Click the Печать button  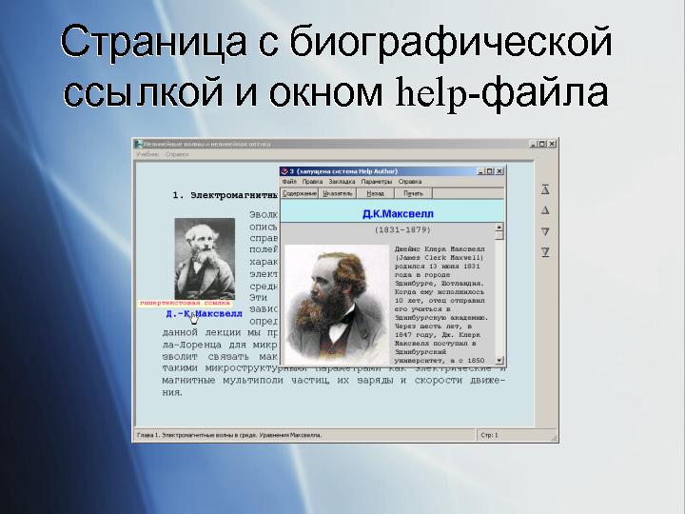[413, 193]
